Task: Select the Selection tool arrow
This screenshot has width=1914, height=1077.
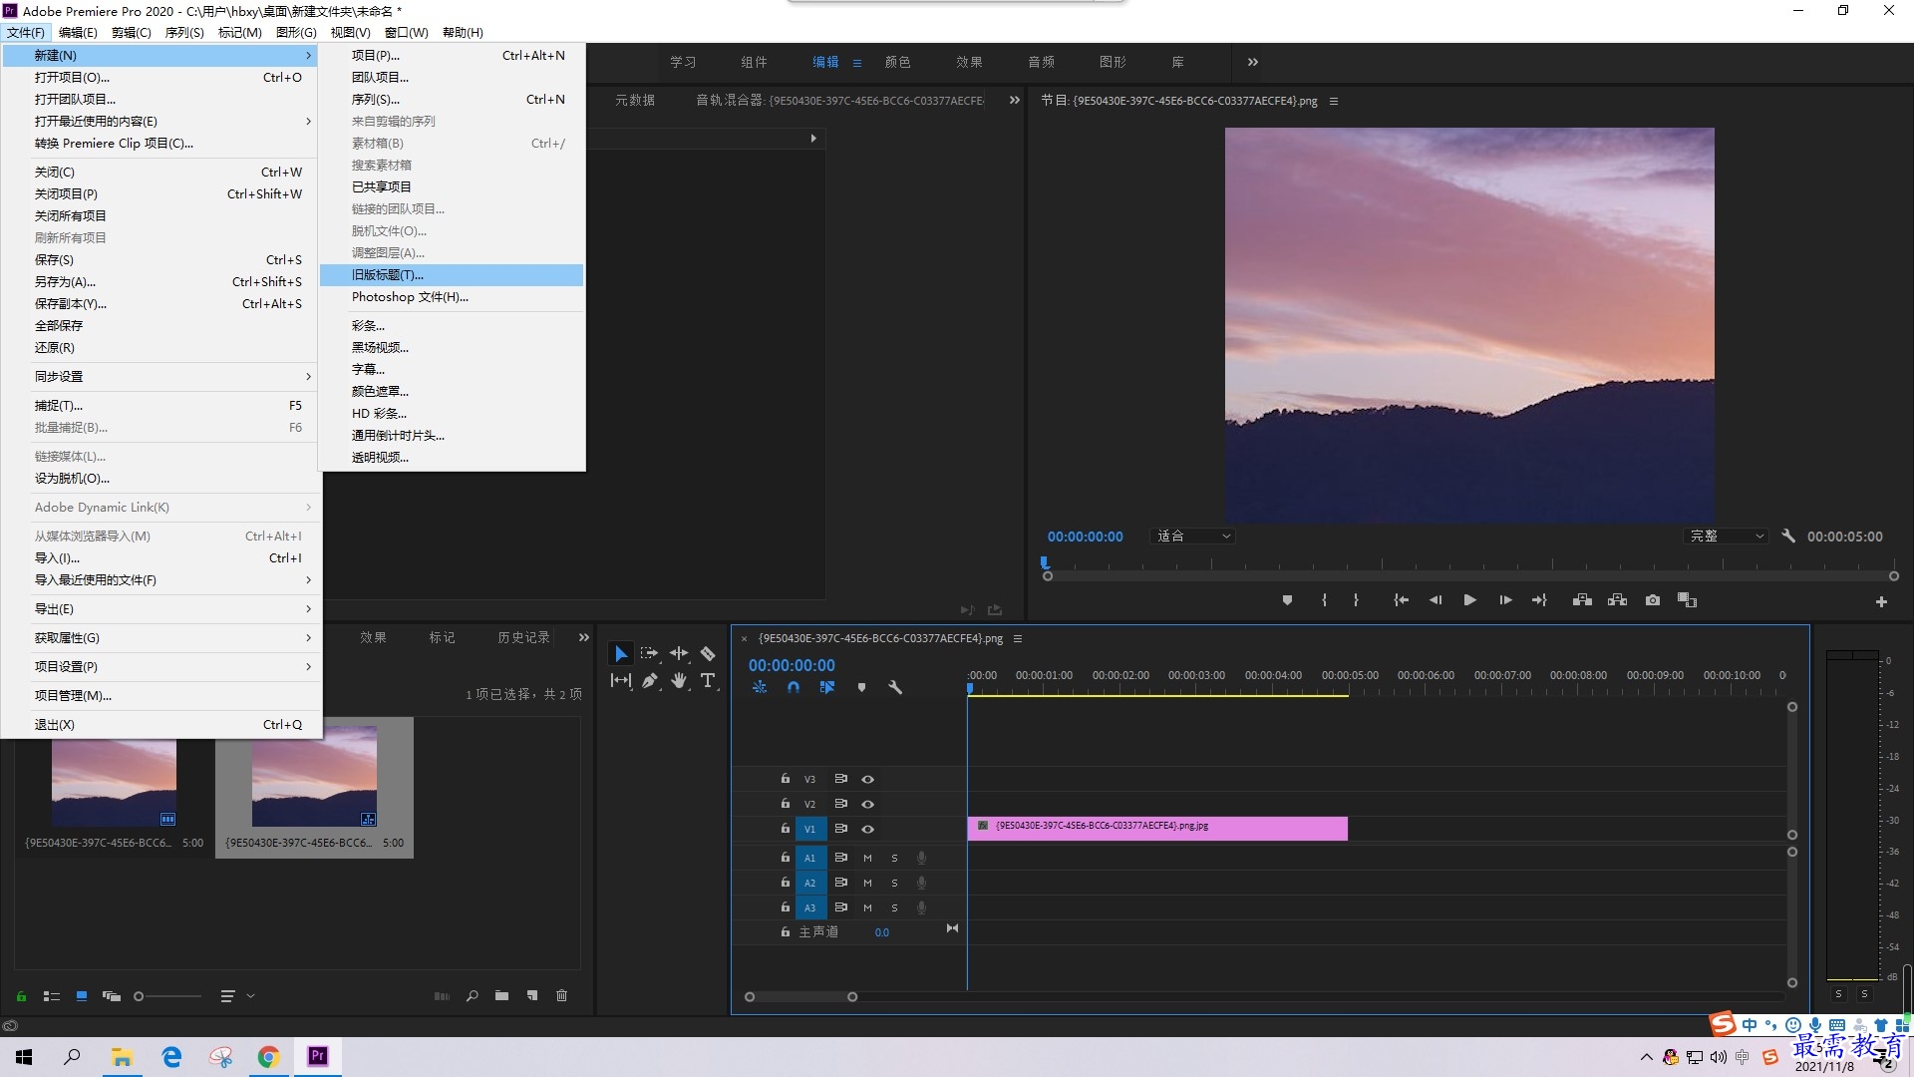Action: point(620,653)
